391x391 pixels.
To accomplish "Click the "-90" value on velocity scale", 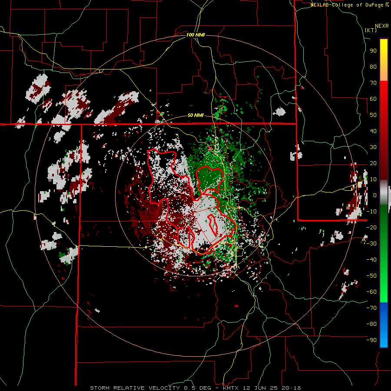I will [371, 340].
